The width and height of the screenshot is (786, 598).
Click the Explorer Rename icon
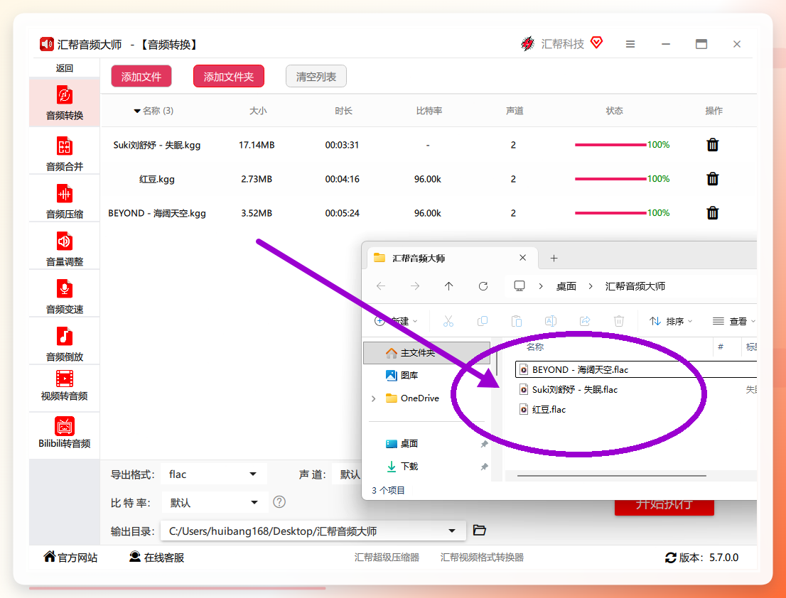click(x=550, y=321)
